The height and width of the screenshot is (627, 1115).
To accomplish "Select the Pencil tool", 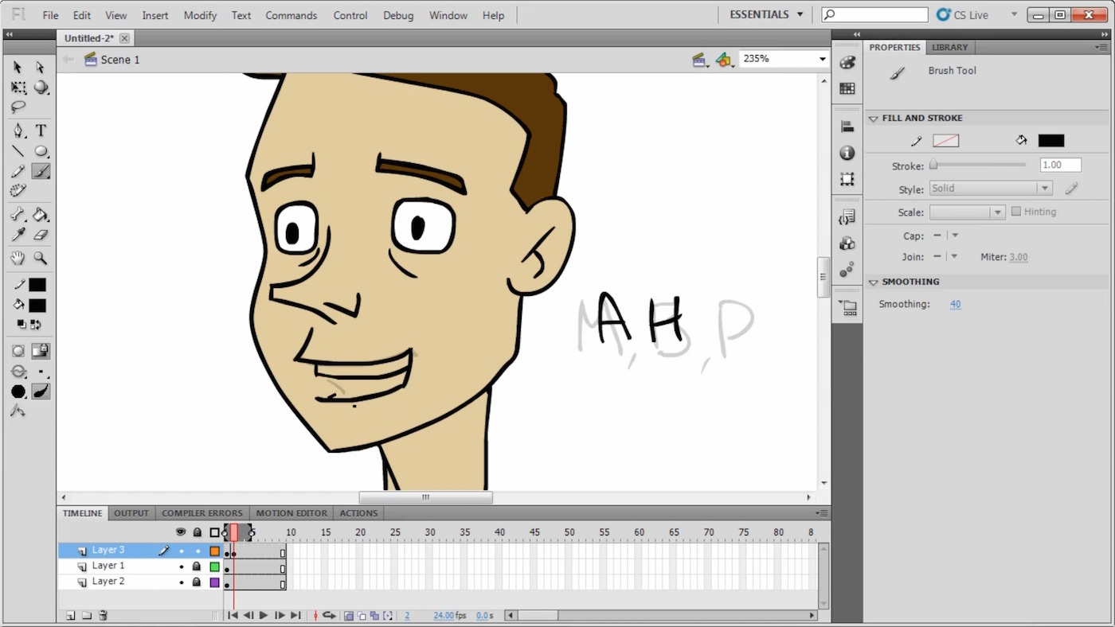I will [x=18, y=171].
